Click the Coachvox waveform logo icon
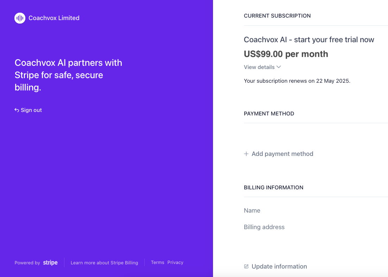Viewport: 388px width, 277px height. (x=20, y=18)
